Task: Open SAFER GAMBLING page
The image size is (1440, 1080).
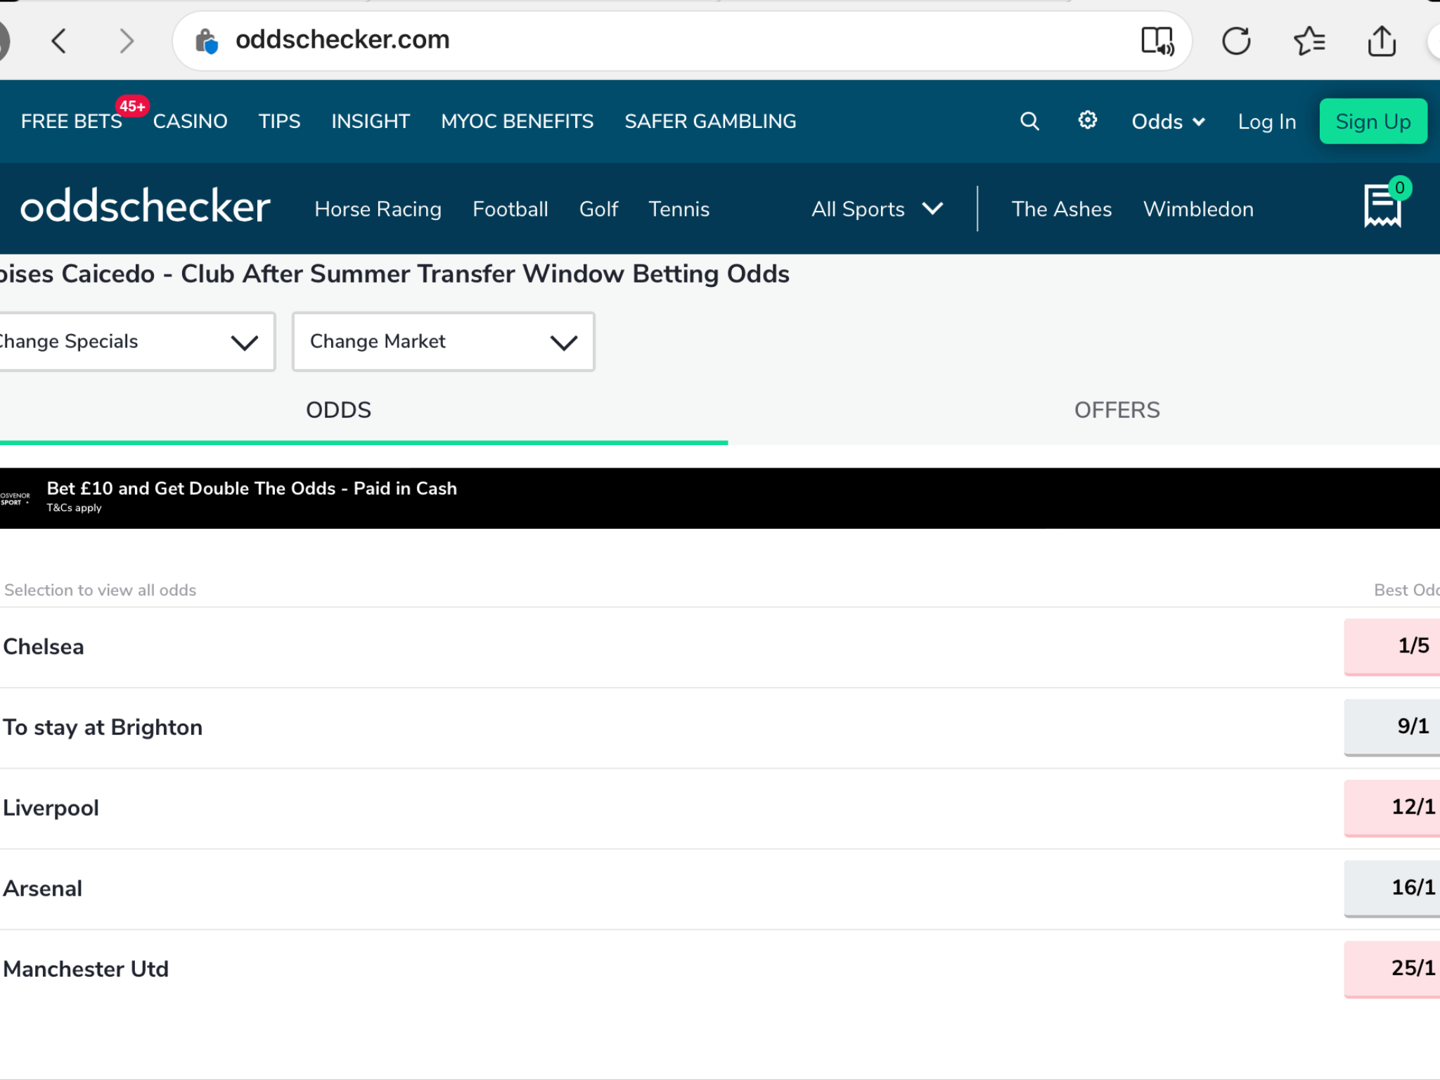Action: [x=710, y=122]
